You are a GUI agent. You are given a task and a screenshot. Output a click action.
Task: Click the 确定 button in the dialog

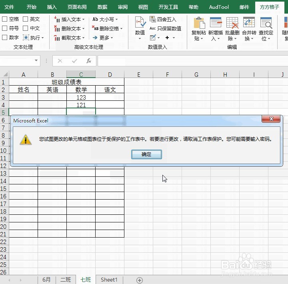tap(146, 154)
